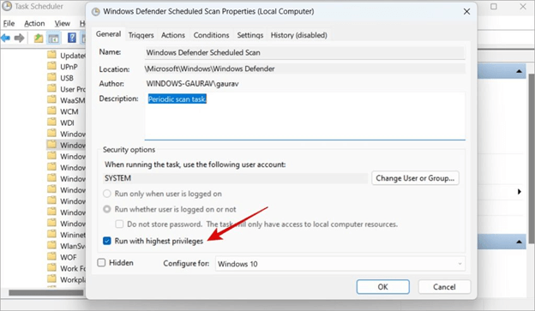Click the horizontal scrollbar under the folder tree
Screen dimensions: 535x311
[45, 293]
